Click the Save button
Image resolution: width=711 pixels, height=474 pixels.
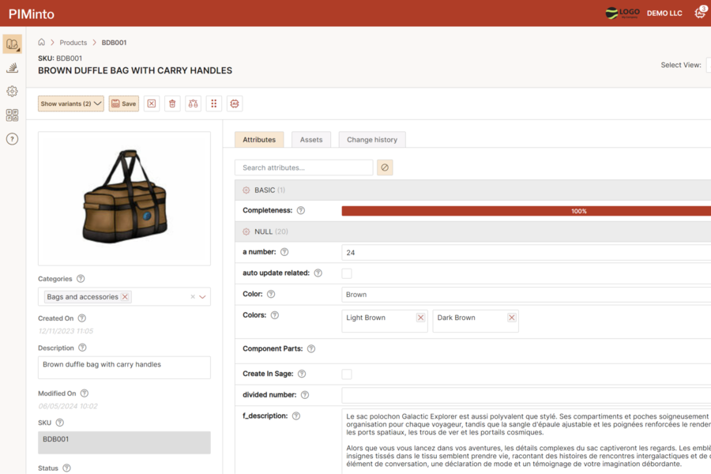pyautogui.click(x=124, y=103)
